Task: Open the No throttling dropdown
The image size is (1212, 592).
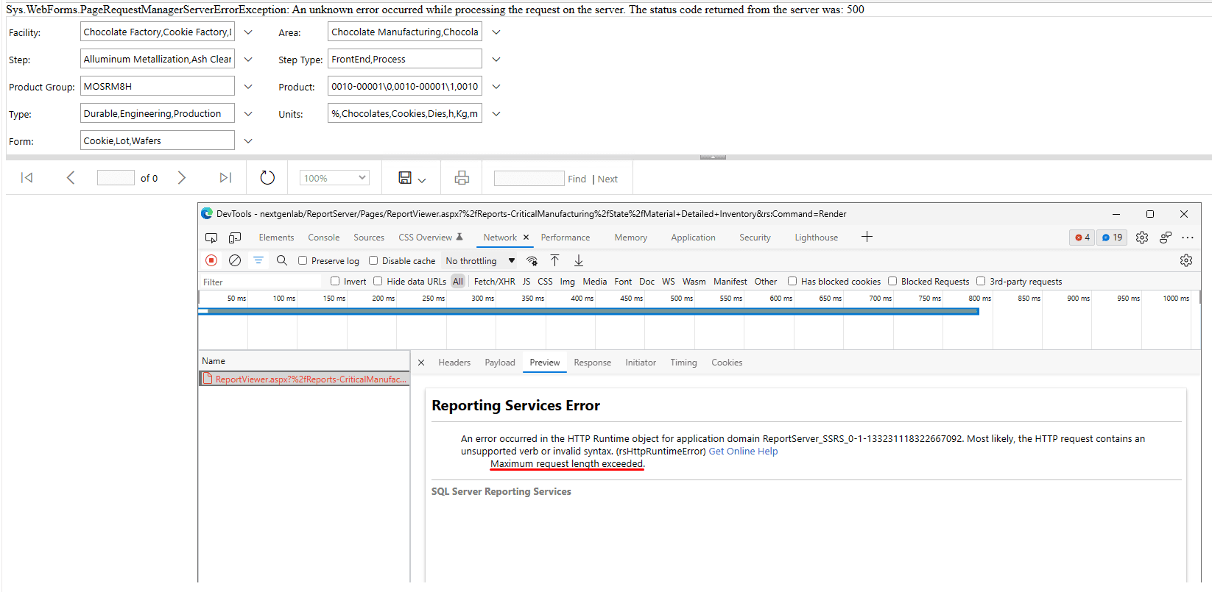Action: [480, 260]
